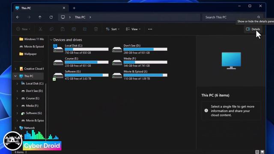Expand Media (F:) in sidebar
This screenshot has height=154, width=274.
[x=17, y=106]
